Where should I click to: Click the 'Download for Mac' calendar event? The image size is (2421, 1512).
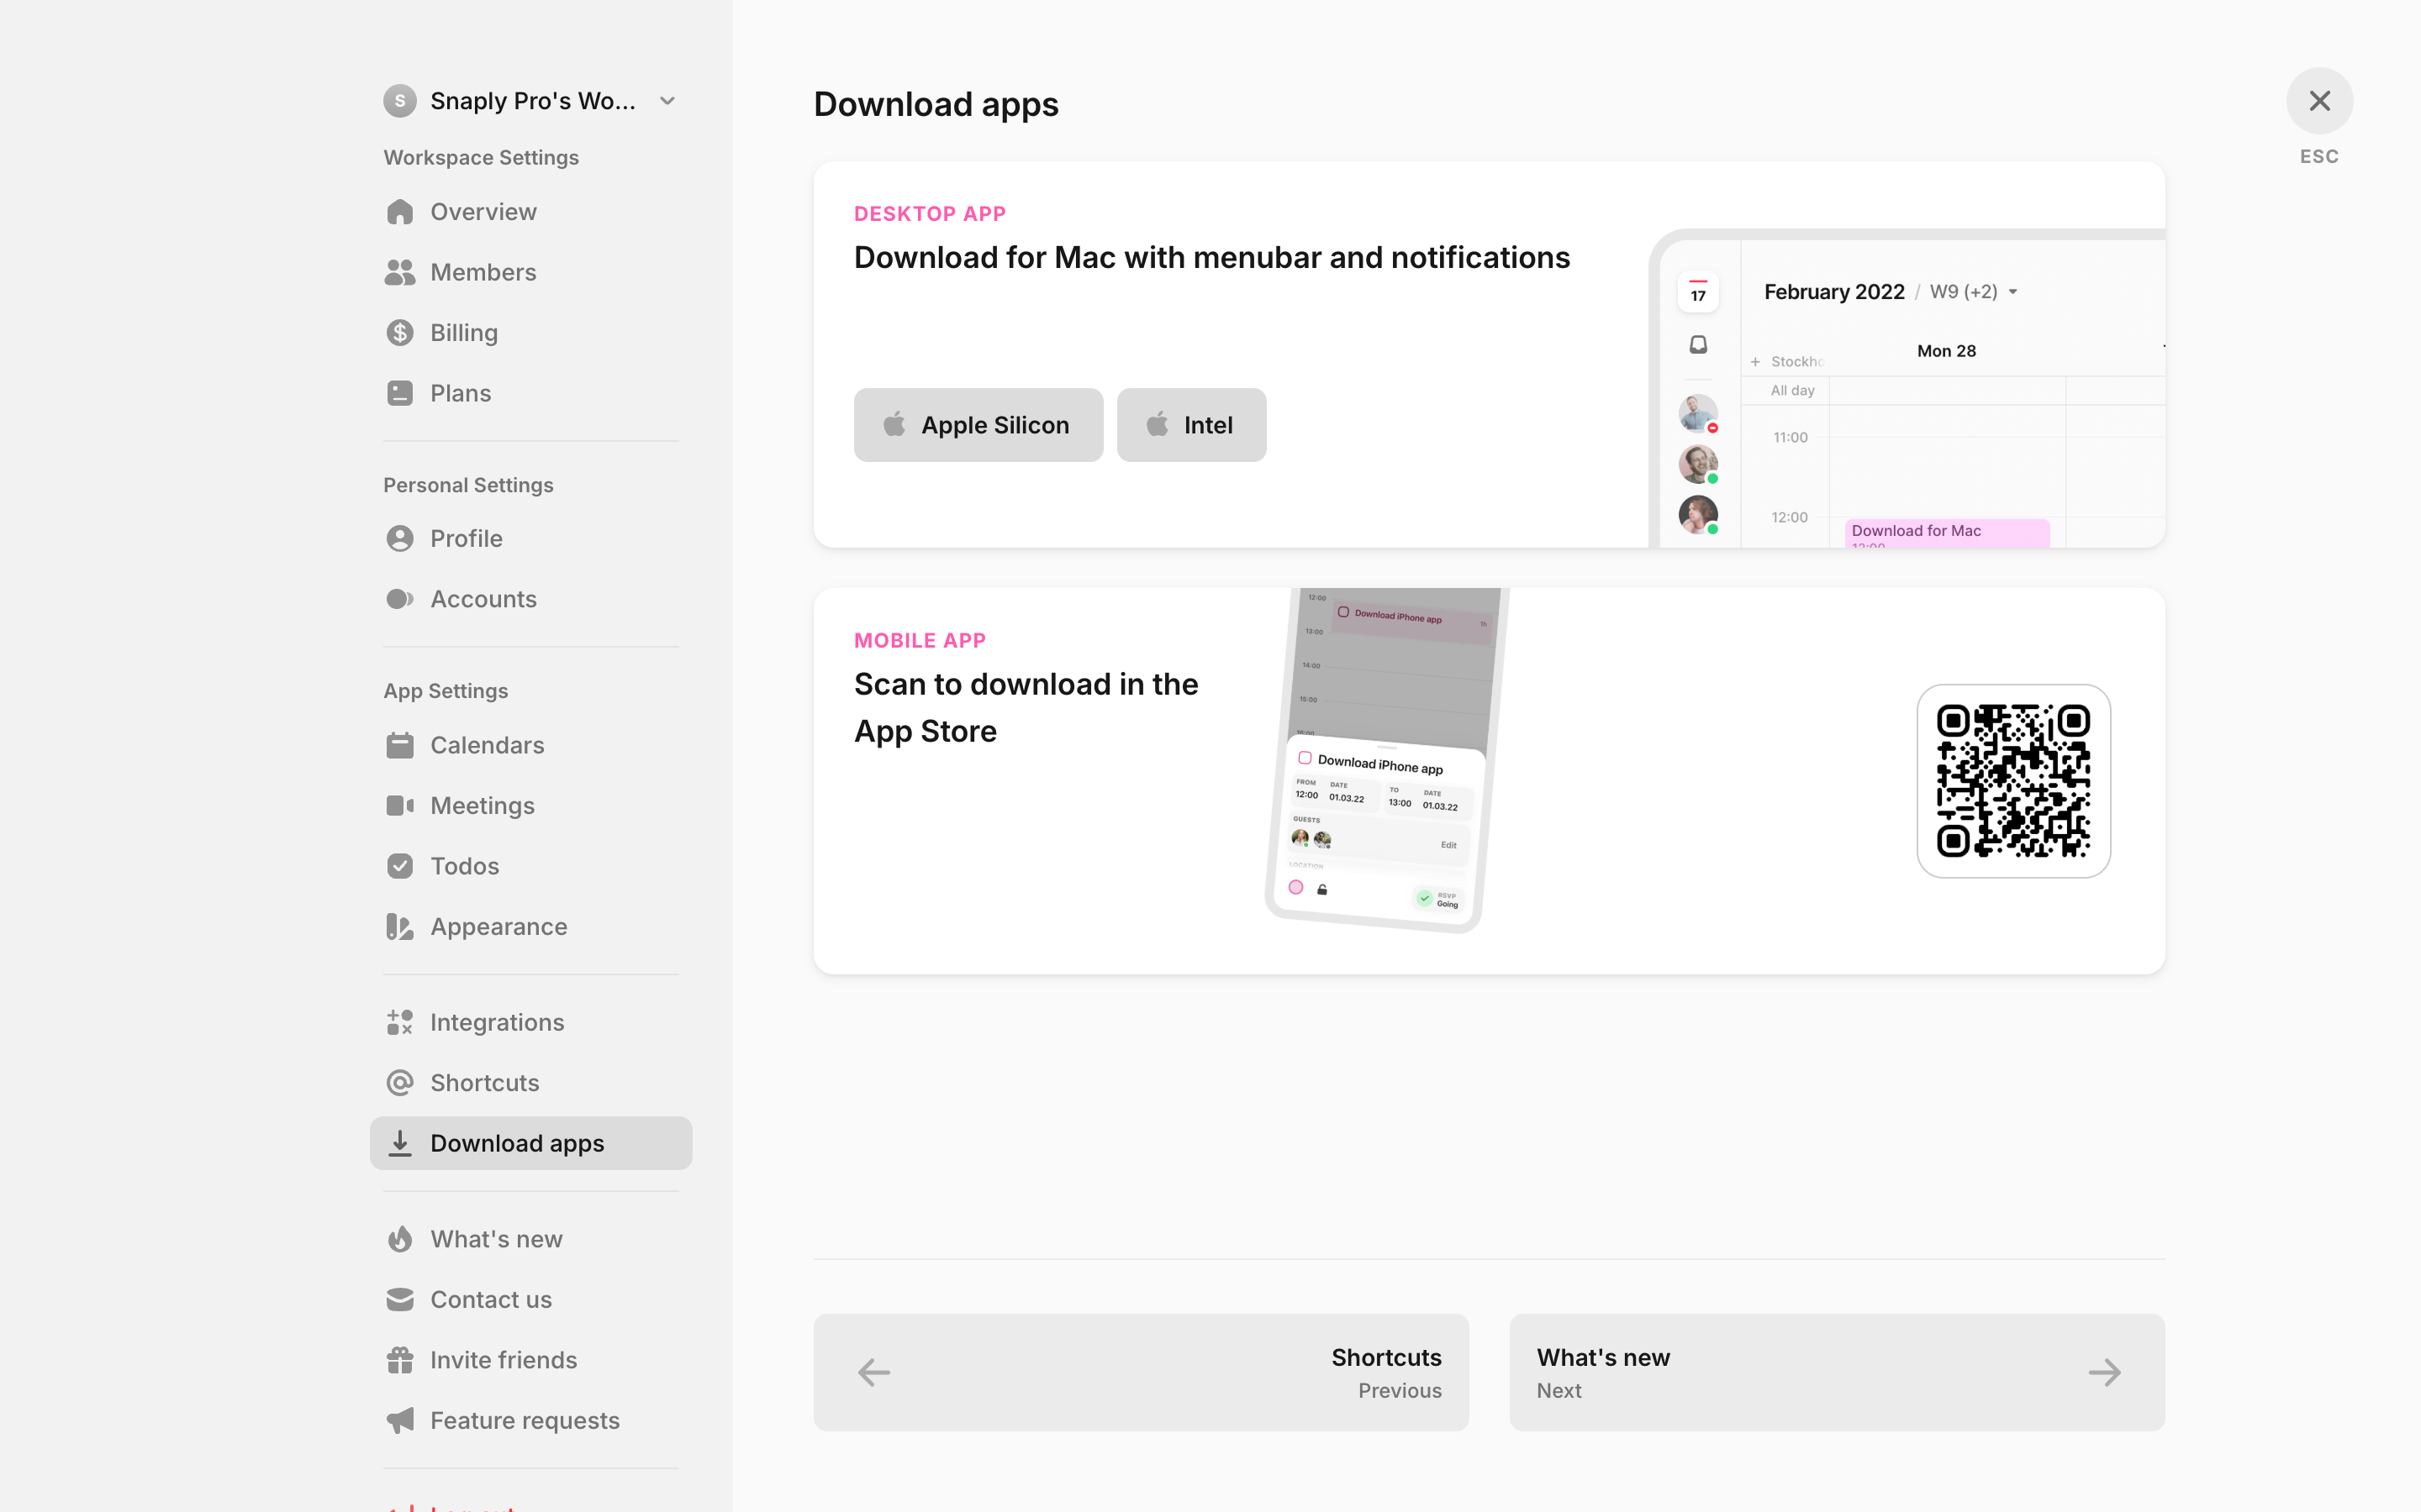point(1947,533)
